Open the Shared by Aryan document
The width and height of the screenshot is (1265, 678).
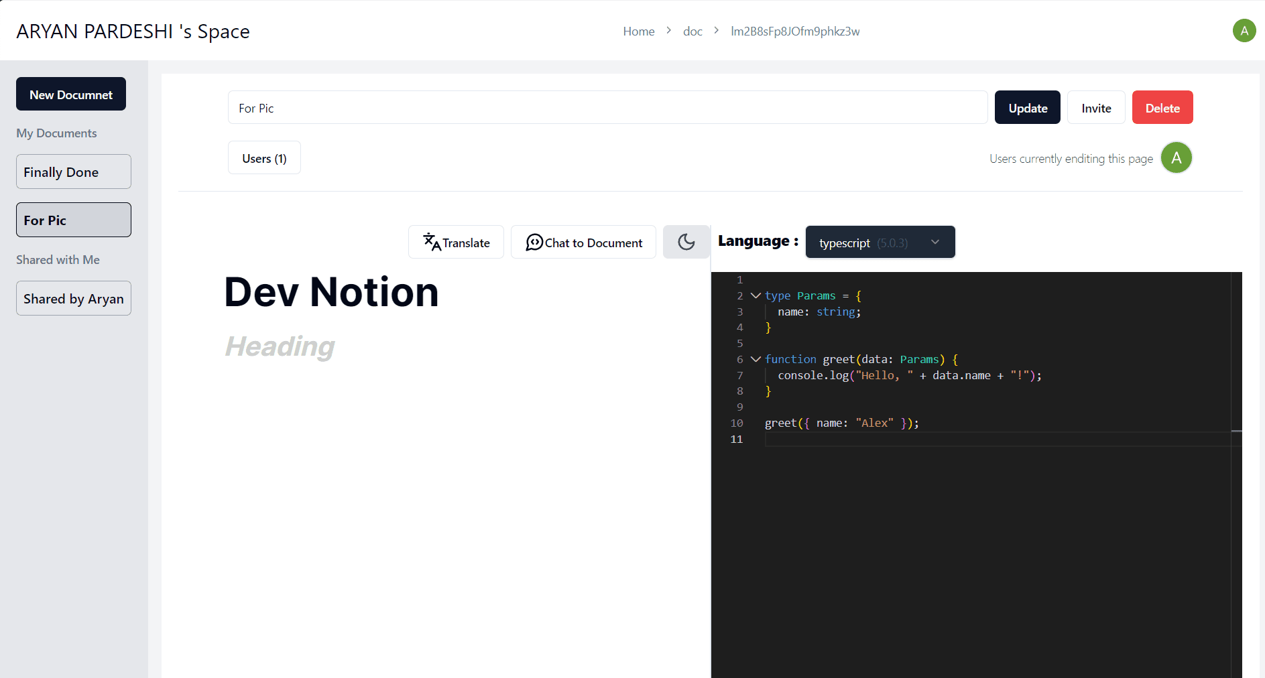pyautogui.click(x=74, y=299)
